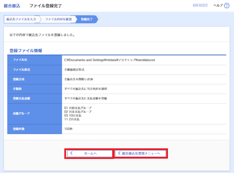Select the 登録完了 step
Image resolution: width=234 pixels, height=173 pixels.
[87, 19]
